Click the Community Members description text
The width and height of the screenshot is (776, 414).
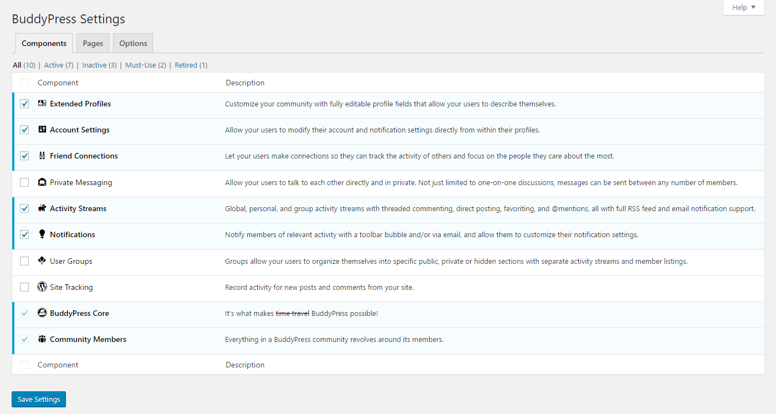[334, 339]
